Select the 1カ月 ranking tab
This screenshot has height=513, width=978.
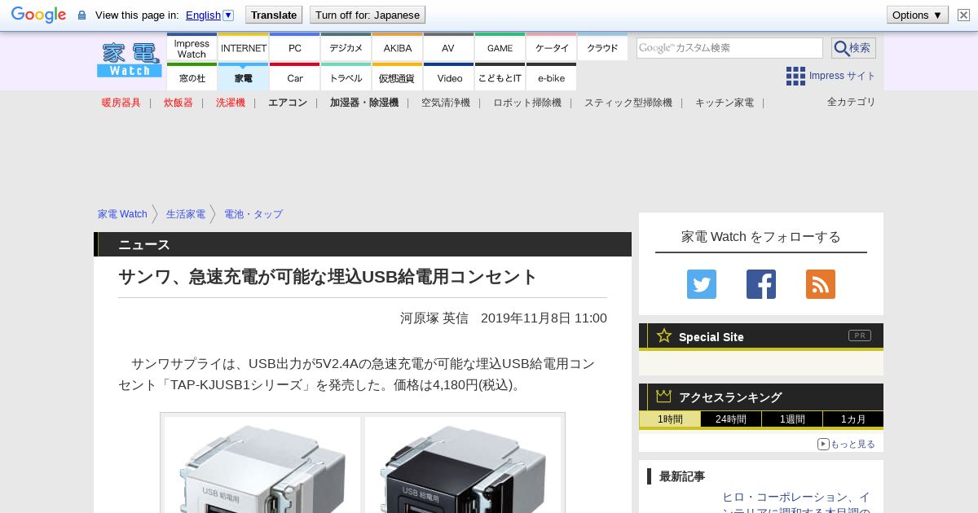coord(853,419)
